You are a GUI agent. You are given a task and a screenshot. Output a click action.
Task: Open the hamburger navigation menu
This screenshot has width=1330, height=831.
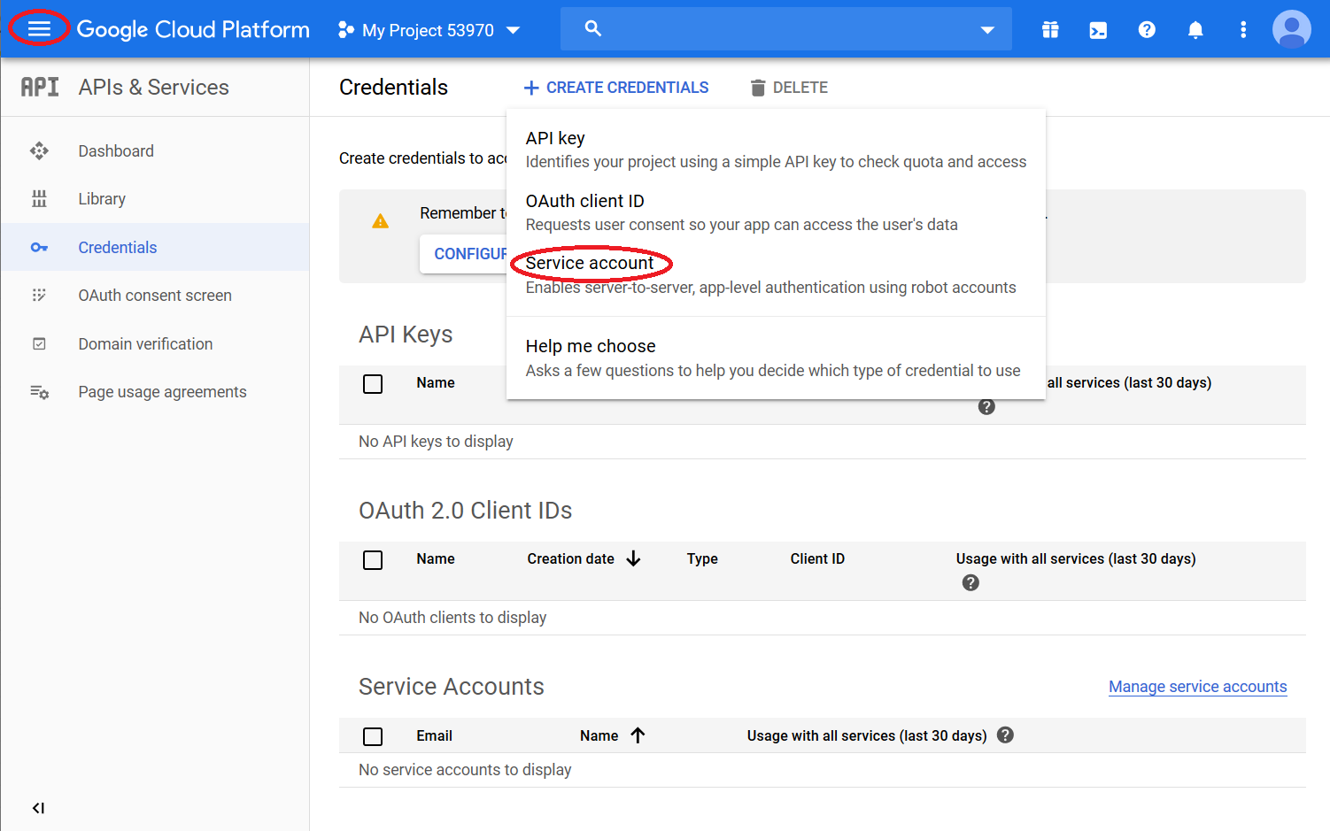39,29
